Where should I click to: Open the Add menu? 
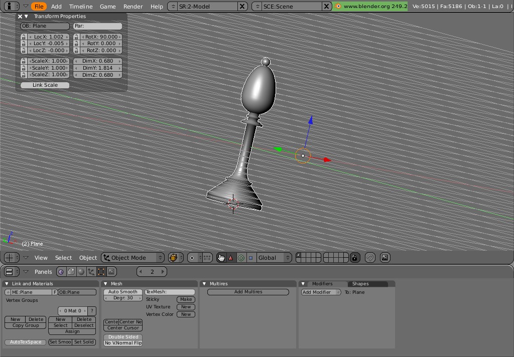56,6
